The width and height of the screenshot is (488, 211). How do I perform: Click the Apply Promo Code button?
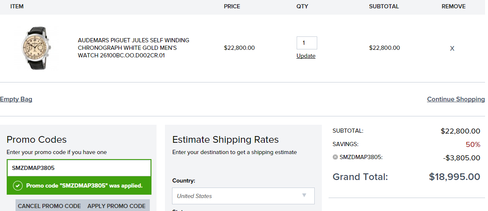coord(116,206)
